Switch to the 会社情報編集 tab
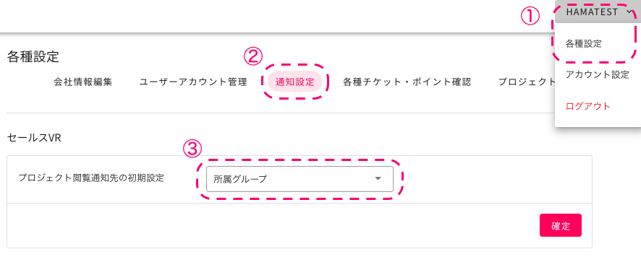The image size is (641, 262). click(83, 82)
